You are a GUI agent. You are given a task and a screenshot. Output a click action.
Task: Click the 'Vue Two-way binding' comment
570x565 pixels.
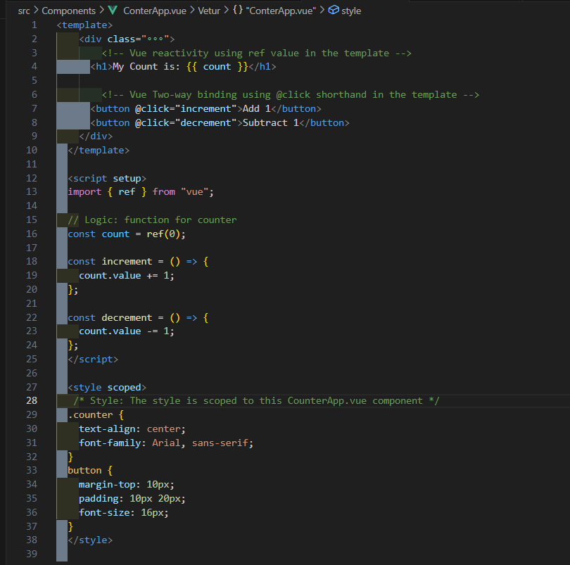coord(291,95)
